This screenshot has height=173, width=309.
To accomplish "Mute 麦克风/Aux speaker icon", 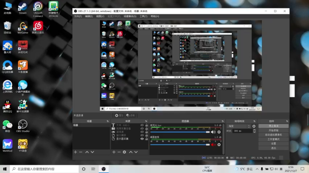I will click(x=213, y=132).
